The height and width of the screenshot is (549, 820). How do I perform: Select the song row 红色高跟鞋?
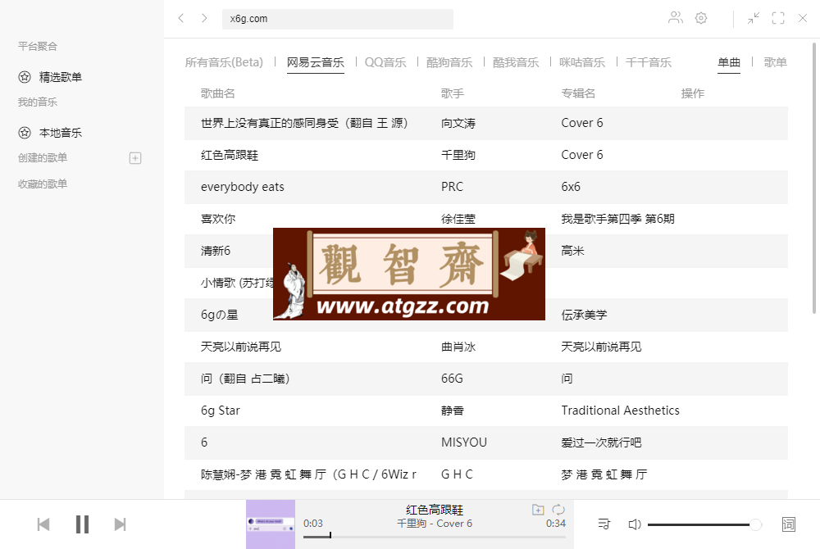(x=485, y=155)
